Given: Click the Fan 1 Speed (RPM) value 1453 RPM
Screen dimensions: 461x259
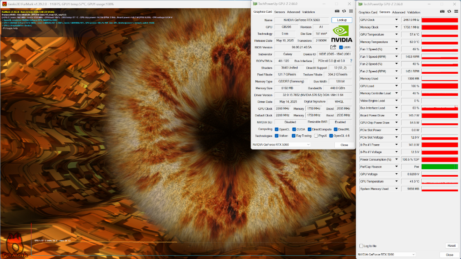Looking at the screenshot, I should [x=411, y=57].
